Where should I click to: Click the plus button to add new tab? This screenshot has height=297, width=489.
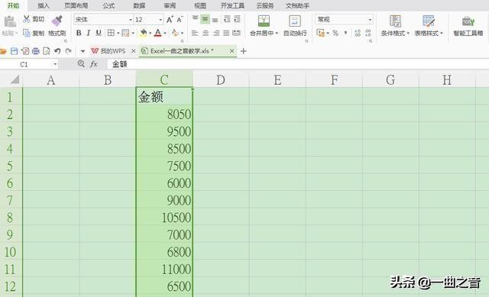pos(244,51)
